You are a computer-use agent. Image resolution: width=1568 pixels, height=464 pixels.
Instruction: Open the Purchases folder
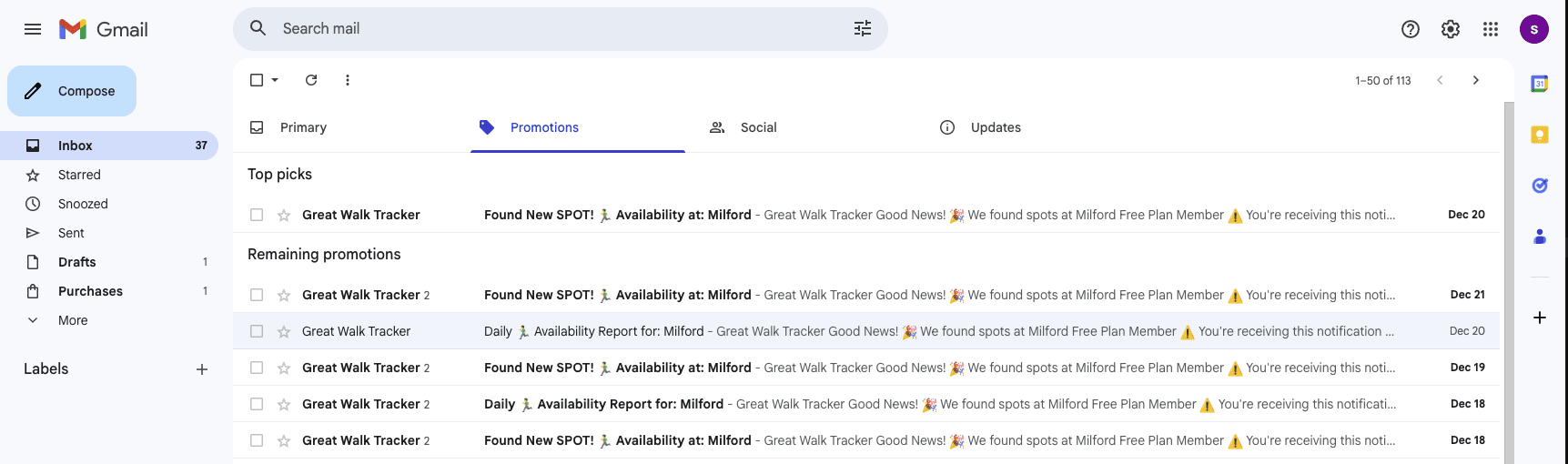pos(109,291)
